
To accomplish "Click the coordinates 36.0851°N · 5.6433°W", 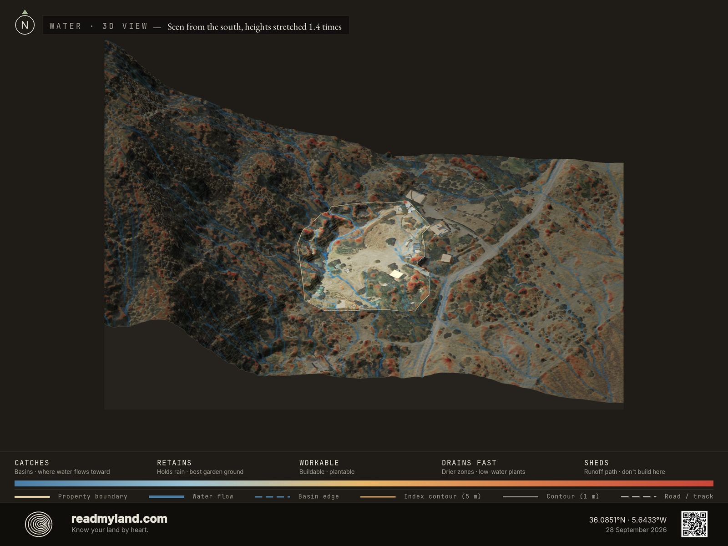I will [628, 520].
